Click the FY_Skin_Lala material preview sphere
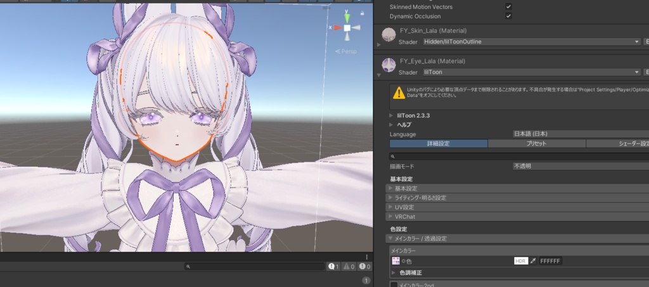649x287 pixels. click(389, 35)
